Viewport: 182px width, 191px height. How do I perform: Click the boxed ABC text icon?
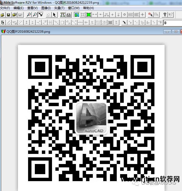click(x=131, y=15)
